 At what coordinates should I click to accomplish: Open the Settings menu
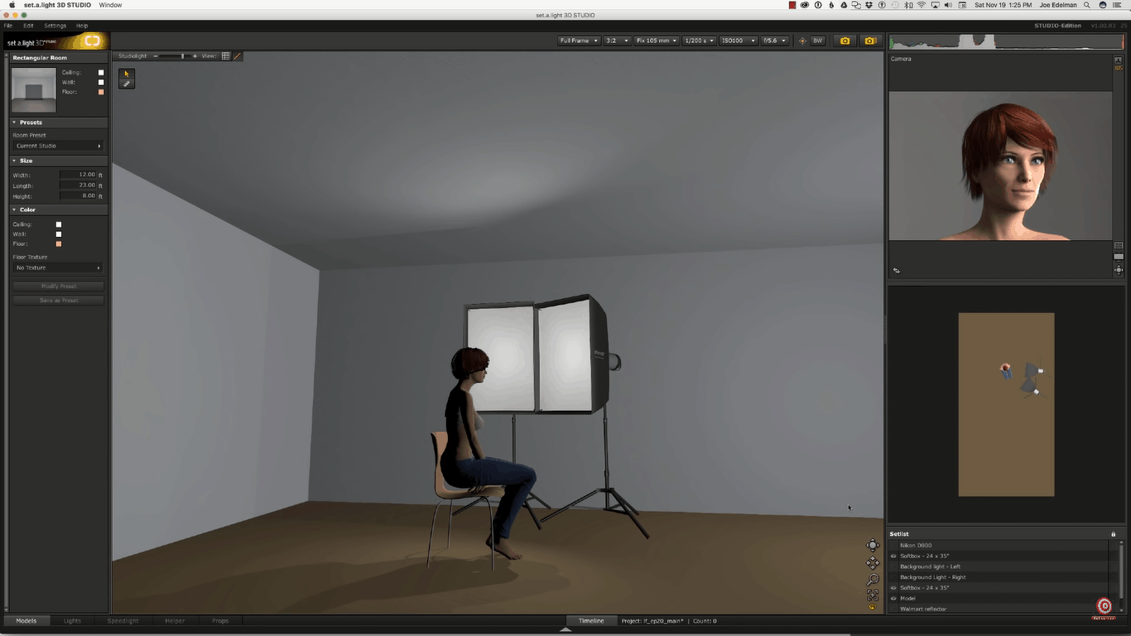[x=55, y=26]
